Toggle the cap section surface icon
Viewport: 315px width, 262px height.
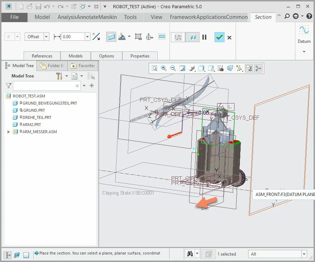111,37
